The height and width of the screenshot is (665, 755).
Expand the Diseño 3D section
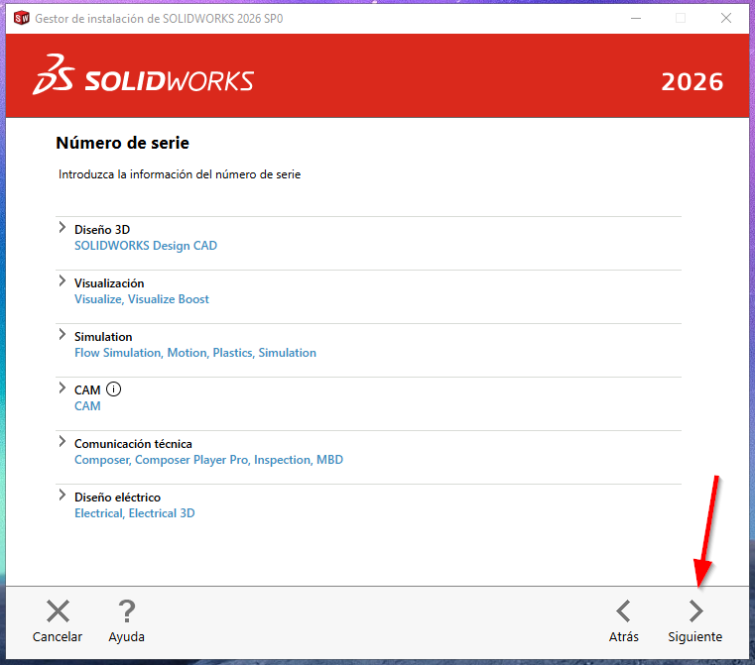(x=63, y=228)
